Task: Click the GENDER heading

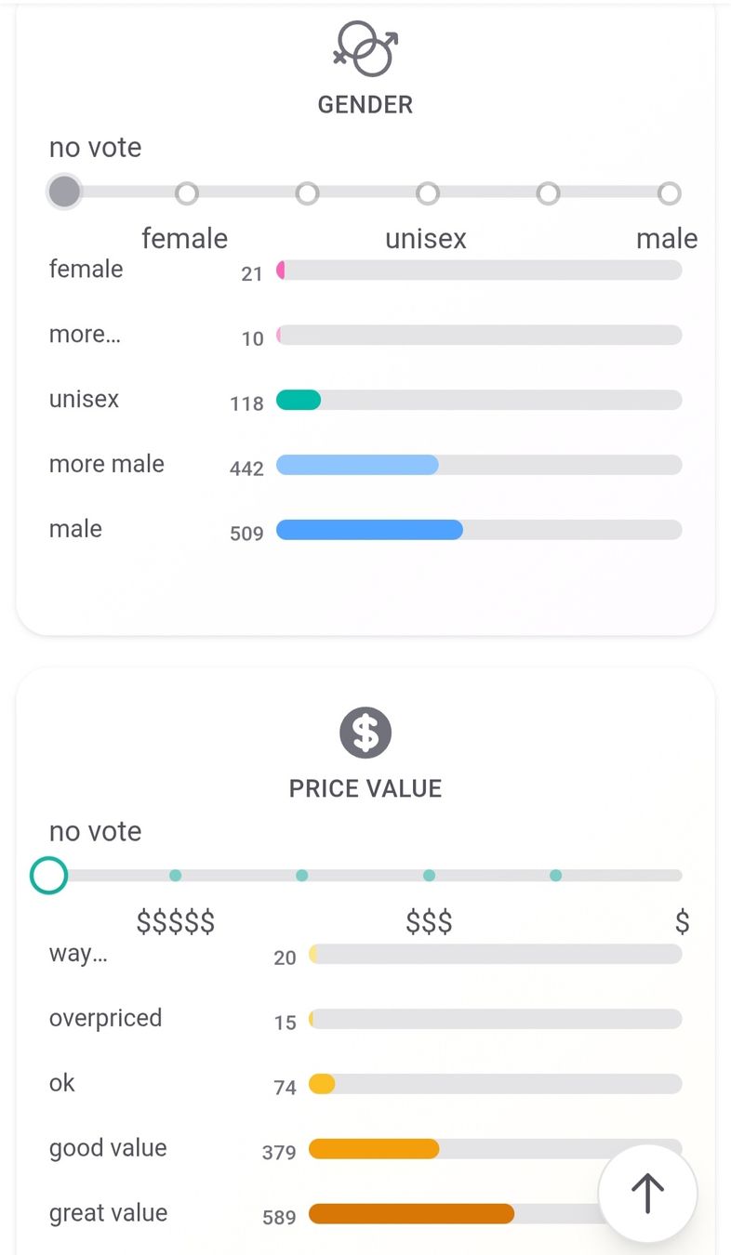Action: pos(365,104)
